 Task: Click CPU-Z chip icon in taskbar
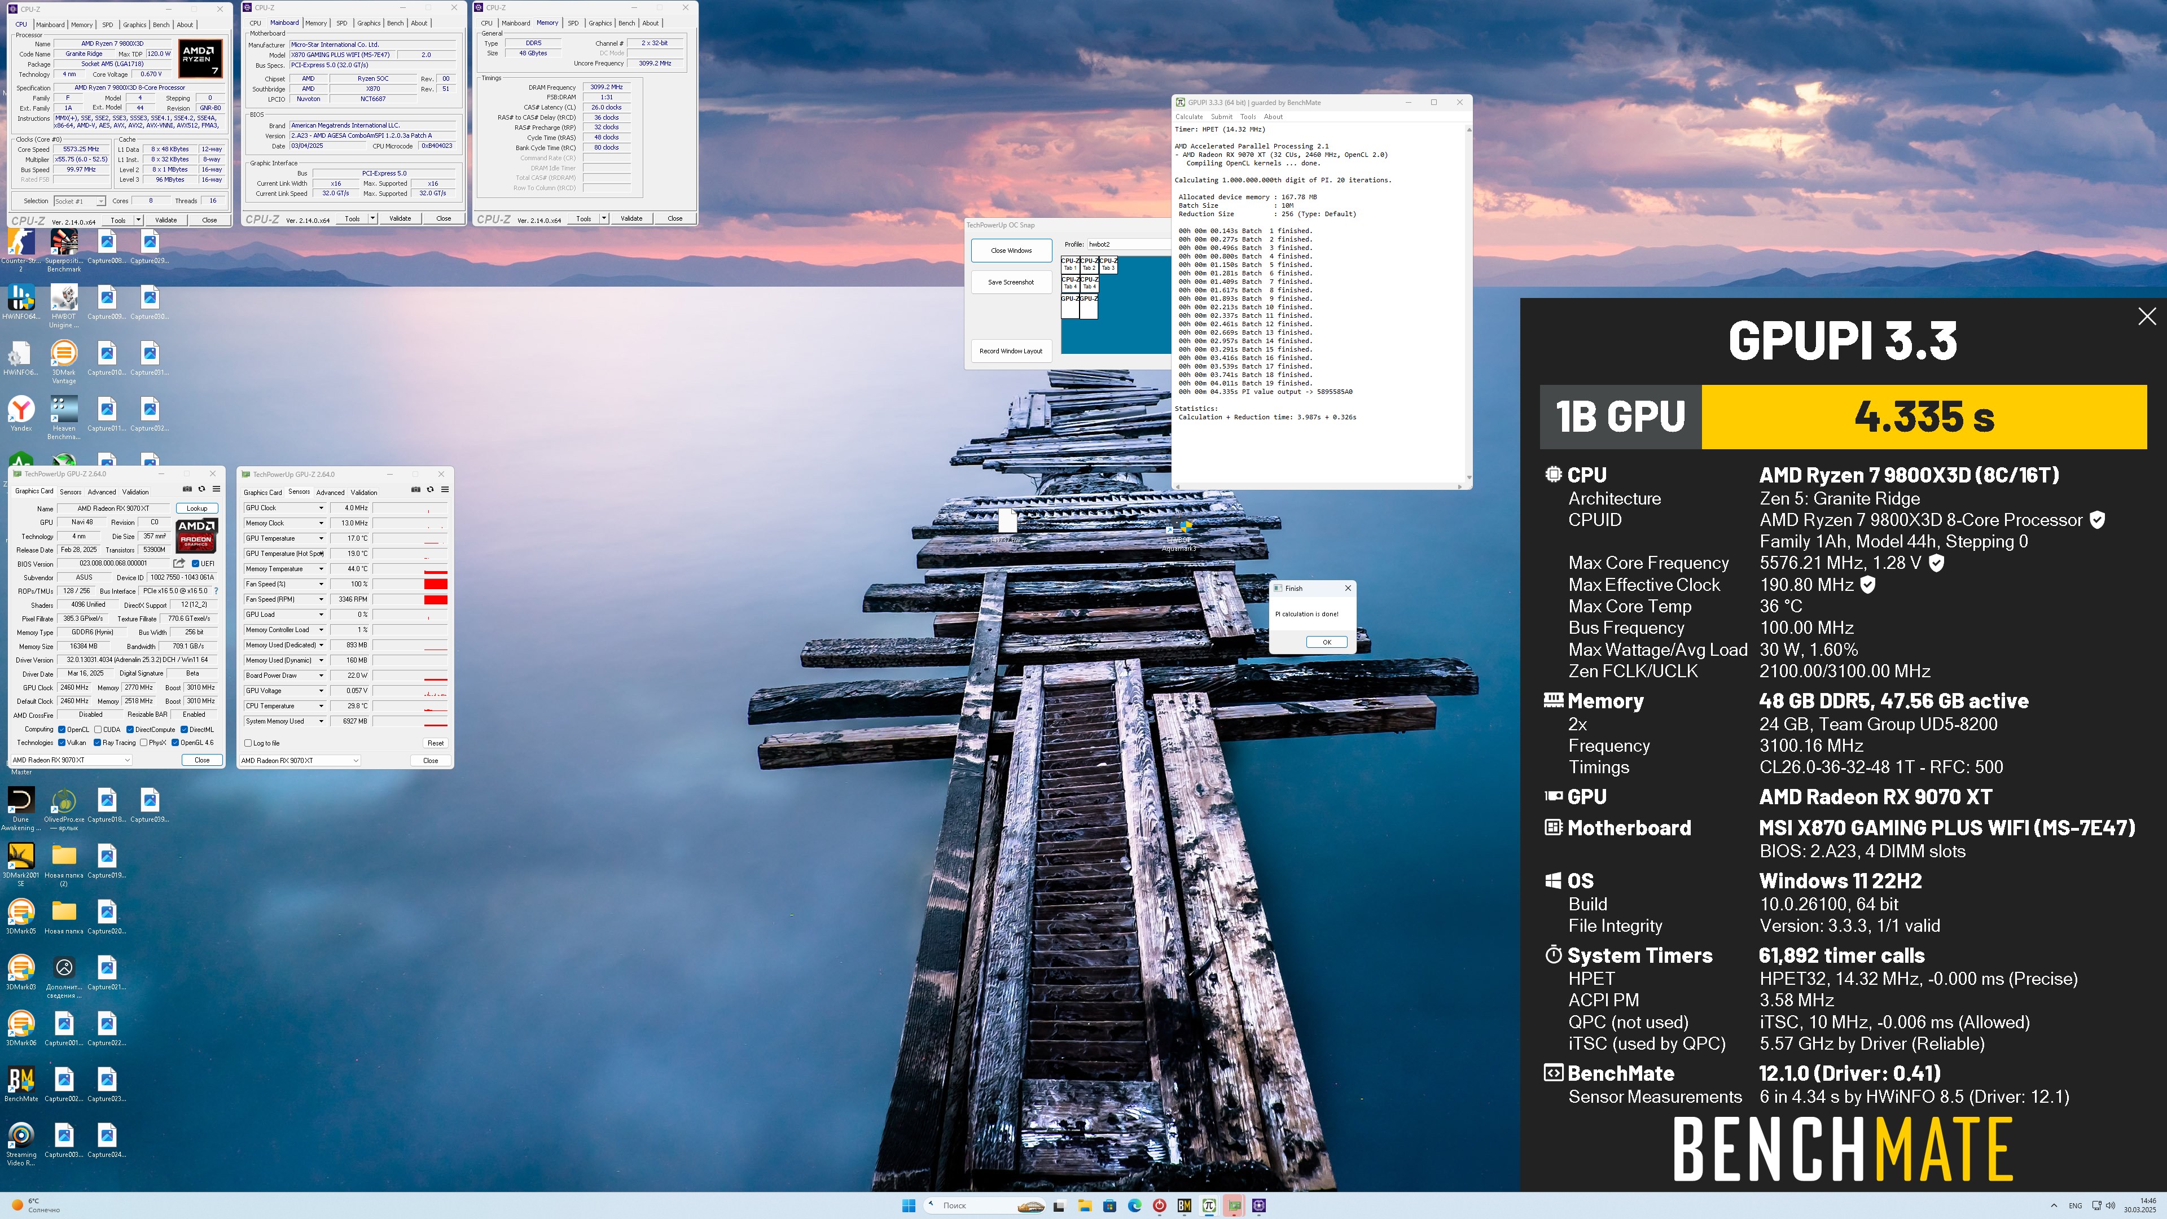tap(1258, 1205)
